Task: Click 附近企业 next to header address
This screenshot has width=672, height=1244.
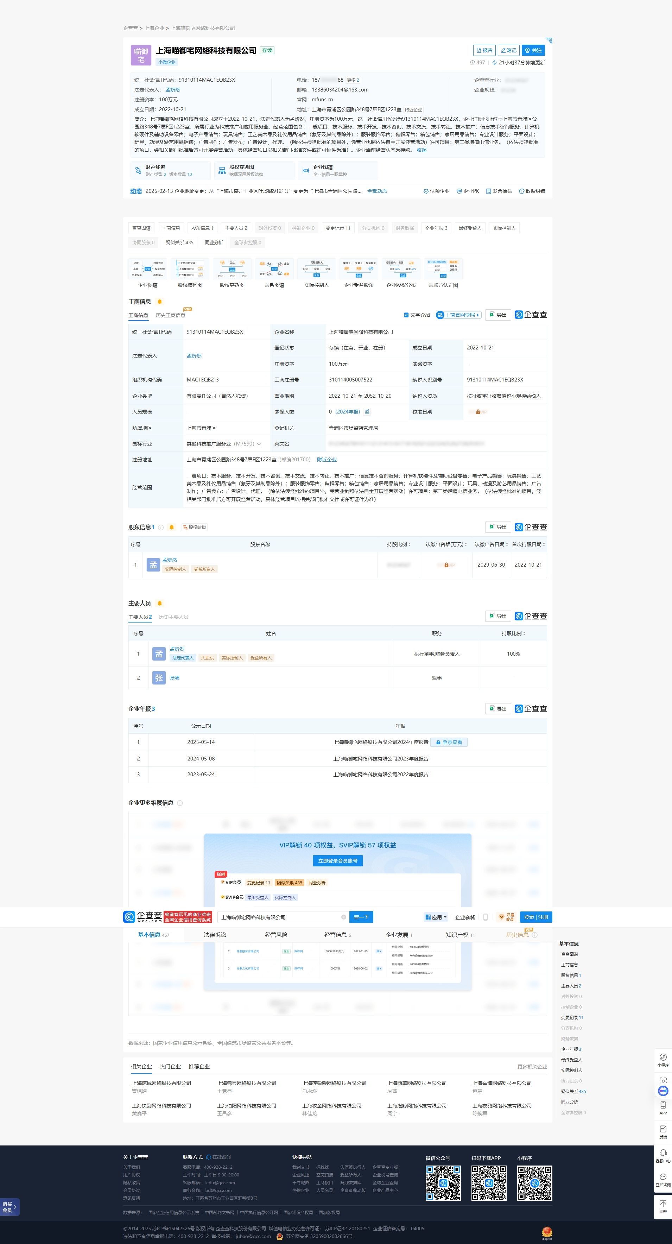Action: (x=413, y=110)
